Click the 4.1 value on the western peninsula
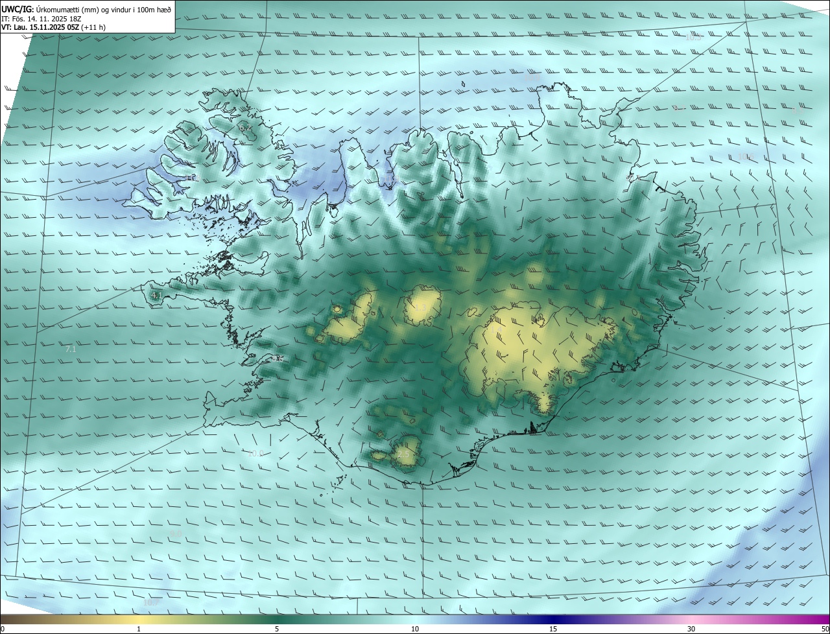Screen dimensions: 830x634 pyautogui.click(x=156, y=295)
